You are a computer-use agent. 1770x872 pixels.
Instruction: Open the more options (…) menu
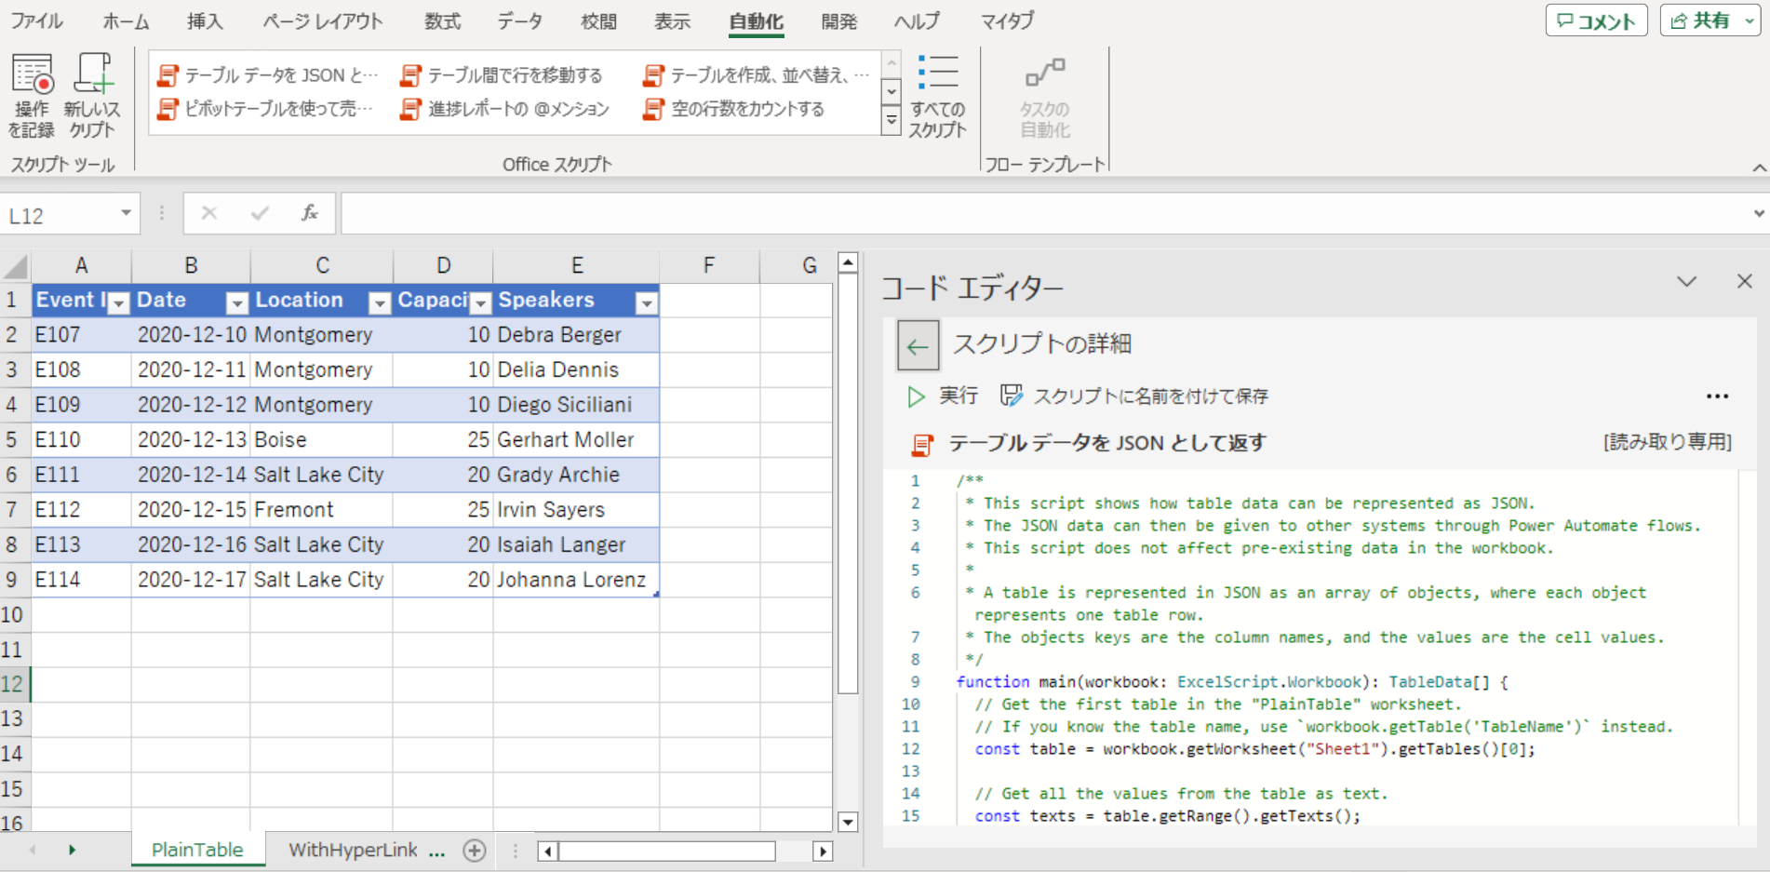click(1717, 396)
